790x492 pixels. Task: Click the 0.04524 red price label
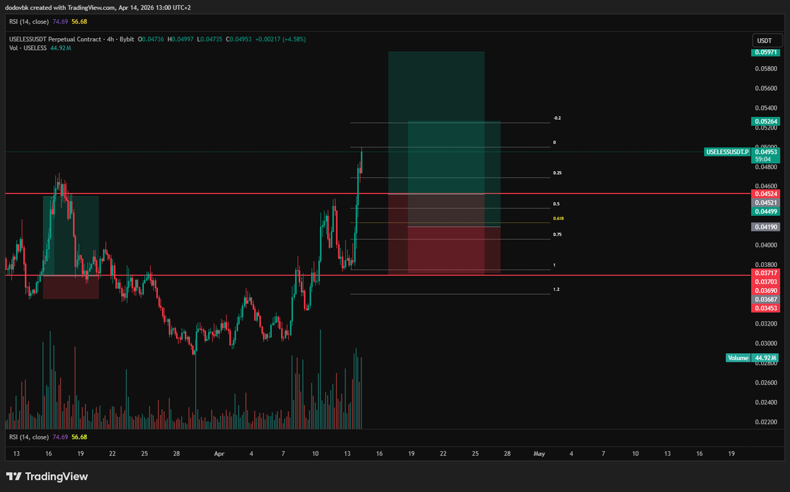tap(765, 194)
